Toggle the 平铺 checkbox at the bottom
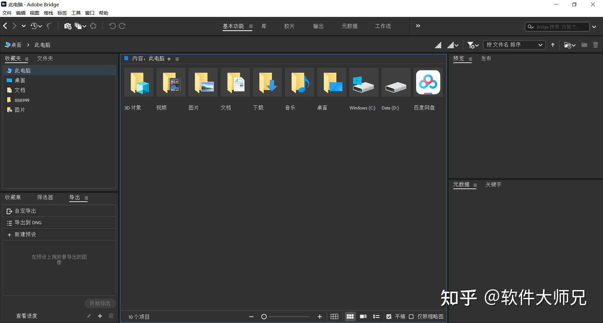 (x=389, y=316)
